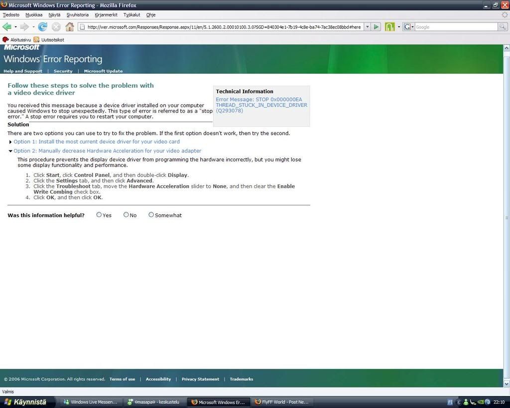Open the address bar history dropdown
Image resolution: width=510 pixels, height=408 pixels.
coord(367,27)
